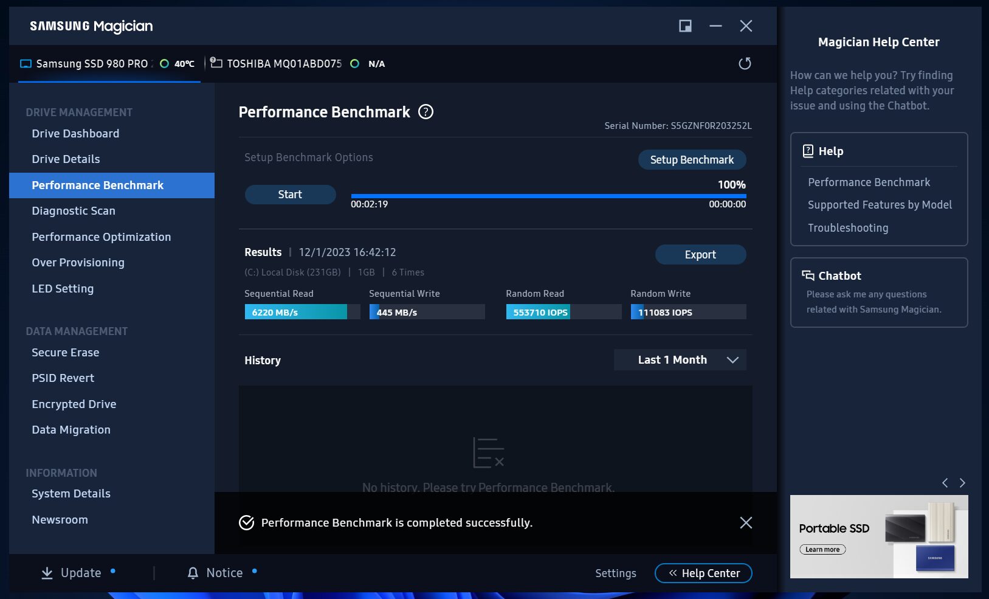Select the TOSHIBA MQ01ABD075 drive tab
Screen dimensions: 989x599
click(x=297, y=64)
